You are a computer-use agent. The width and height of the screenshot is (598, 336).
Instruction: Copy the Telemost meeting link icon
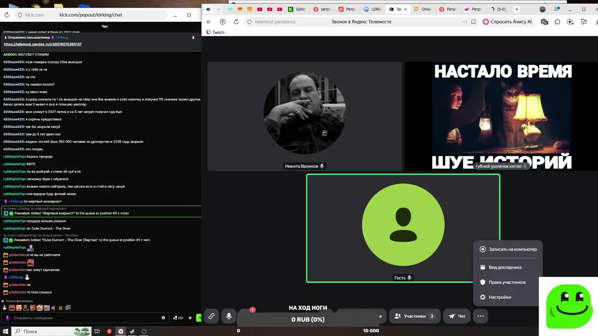pos(211,316)
